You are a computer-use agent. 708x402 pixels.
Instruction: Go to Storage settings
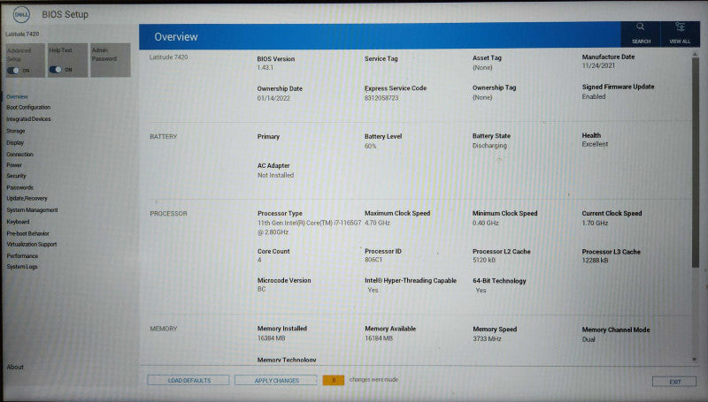point(16,131)
